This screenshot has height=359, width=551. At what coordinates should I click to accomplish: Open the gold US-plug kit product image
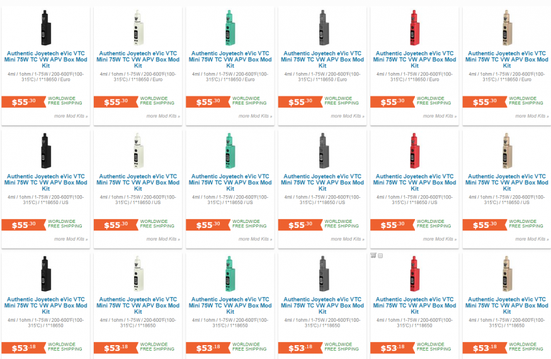pyautogui.click(x=507, y=151)
